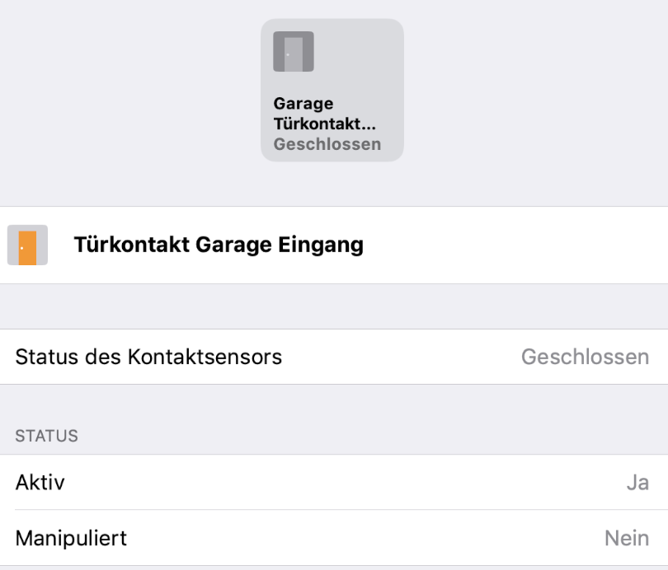Click the orange door icon beside the name
The height and width of the screenshot is (570, 668).
point(27,245)
